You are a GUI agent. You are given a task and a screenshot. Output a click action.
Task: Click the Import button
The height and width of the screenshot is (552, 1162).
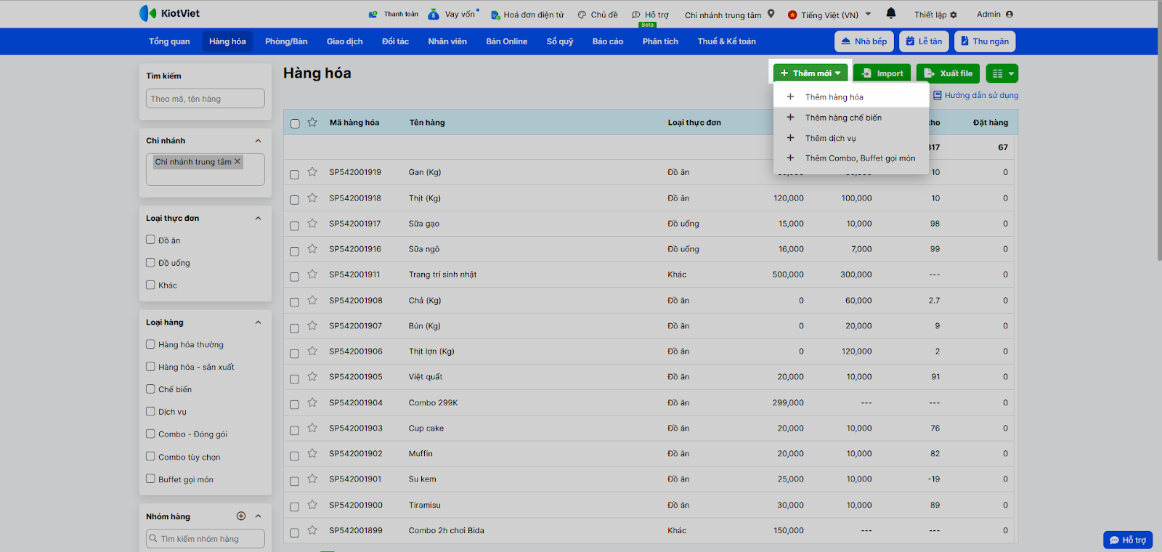coord(882,73)
